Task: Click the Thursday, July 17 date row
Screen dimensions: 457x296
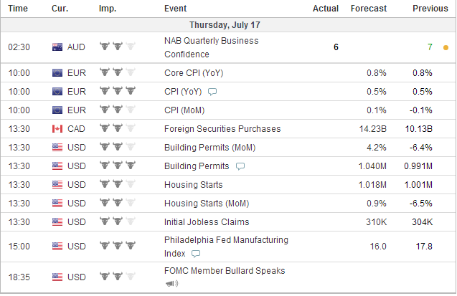Action: pos(228,25)
